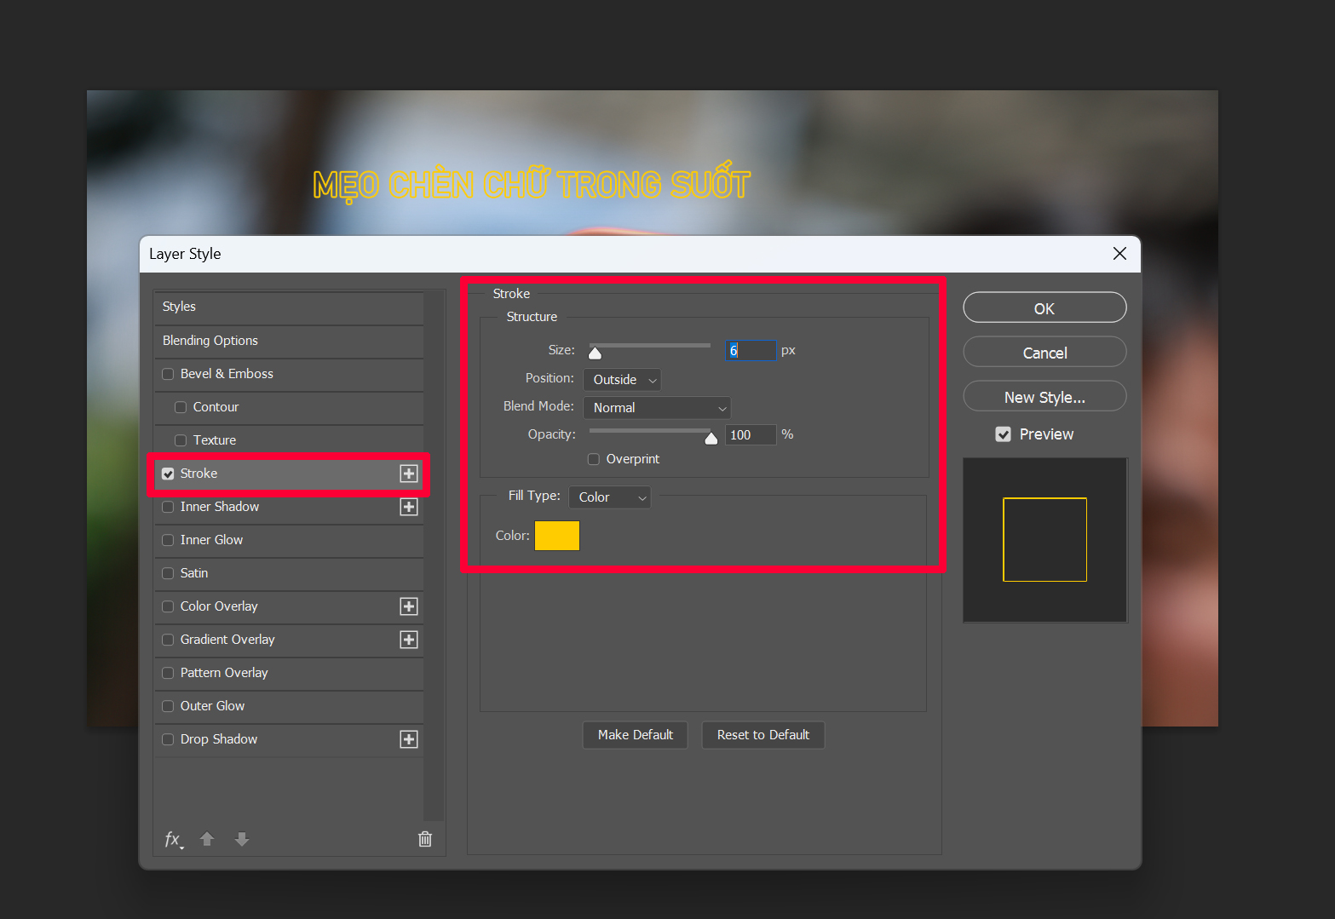Image resolution: width=1335 pixels, height=919 pixels.
Task: Open the Blend Mode dropdown showing Normal
Action: (656, 407)
